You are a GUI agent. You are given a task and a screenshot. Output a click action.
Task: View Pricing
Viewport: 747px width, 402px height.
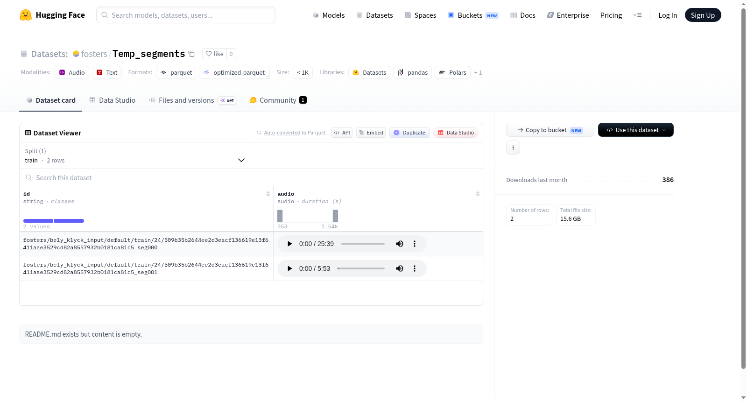pyautogui.click(x=611, y=15)
